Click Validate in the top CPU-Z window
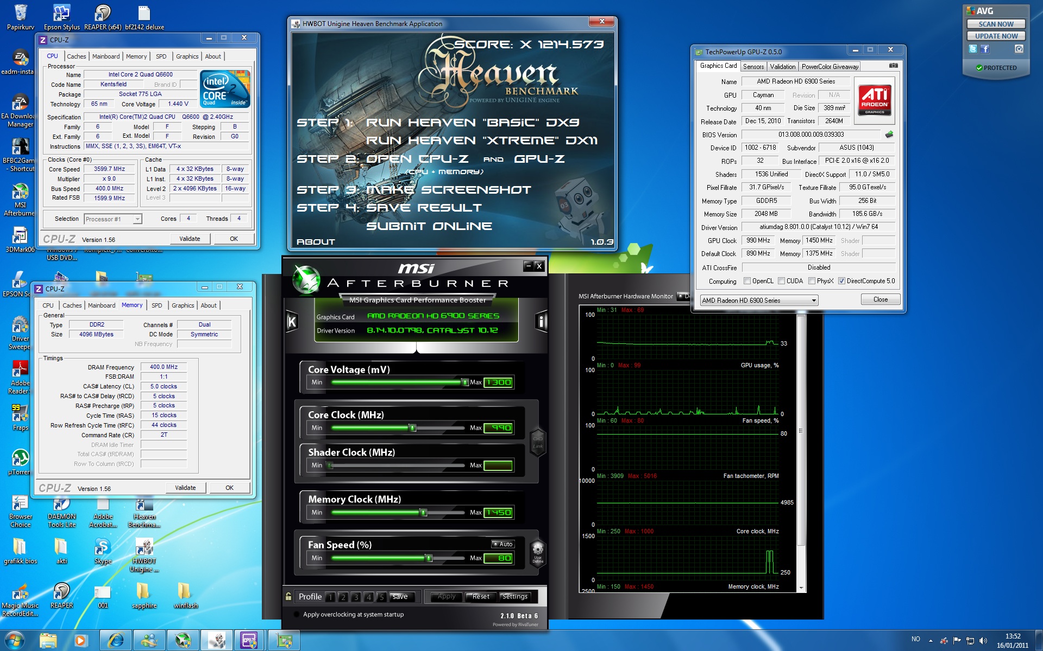Viewport: 1043px width, 651px height. (x=190, y=239)
